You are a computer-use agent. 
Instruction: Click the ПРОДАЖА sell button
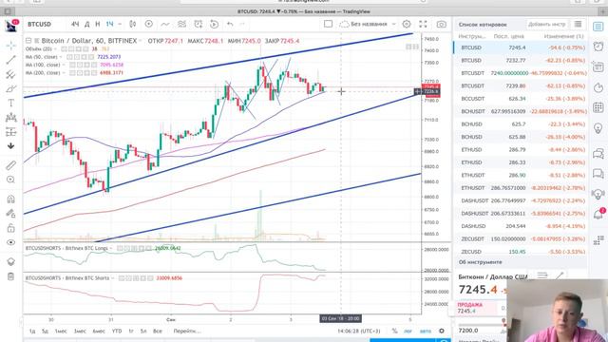click(476, 308)
